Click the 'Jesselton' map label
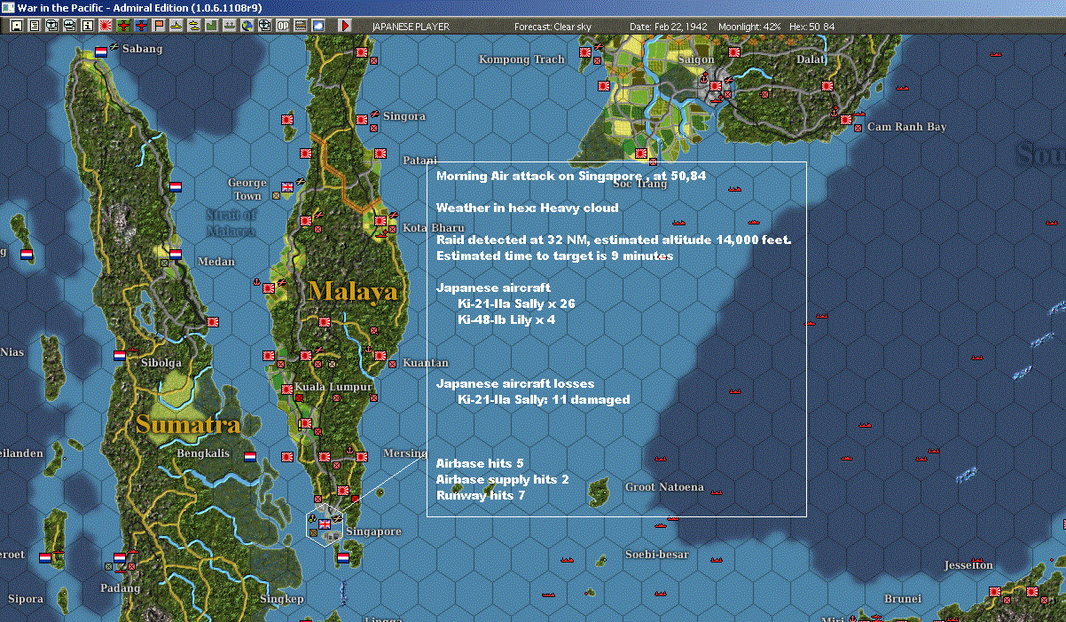The height and width of the screenshot is (622, 1066). point(968,565)
